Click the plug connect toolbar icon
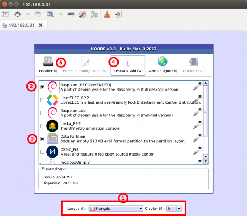 (x=117, y=14)
